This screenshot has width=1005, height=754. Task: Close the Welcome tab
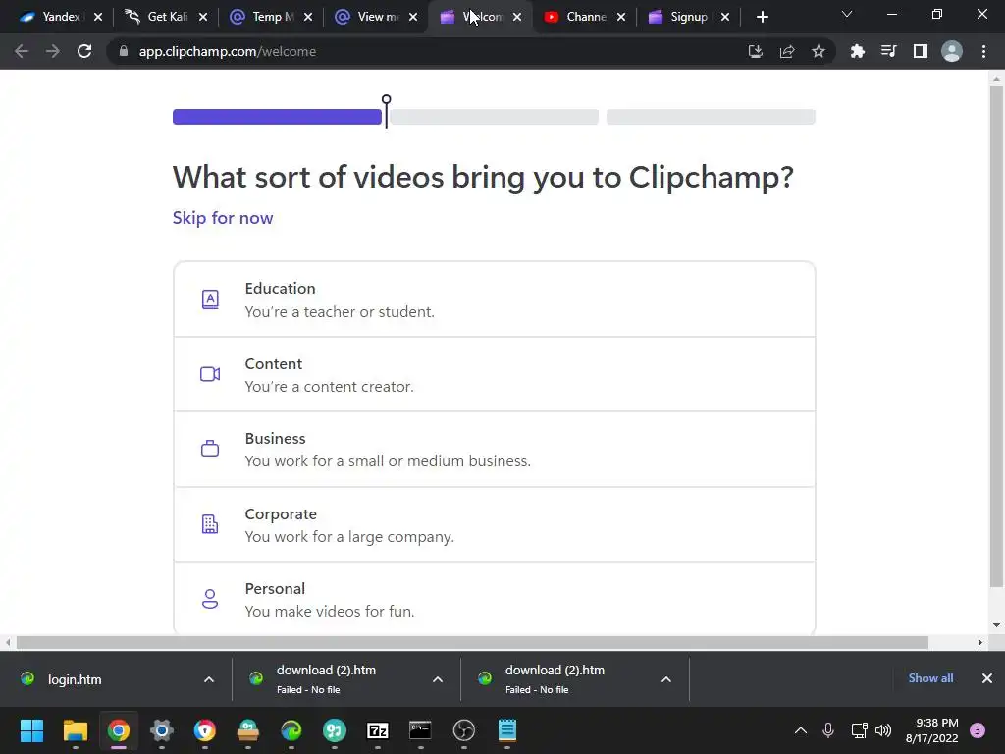click(x=517, y=17)
